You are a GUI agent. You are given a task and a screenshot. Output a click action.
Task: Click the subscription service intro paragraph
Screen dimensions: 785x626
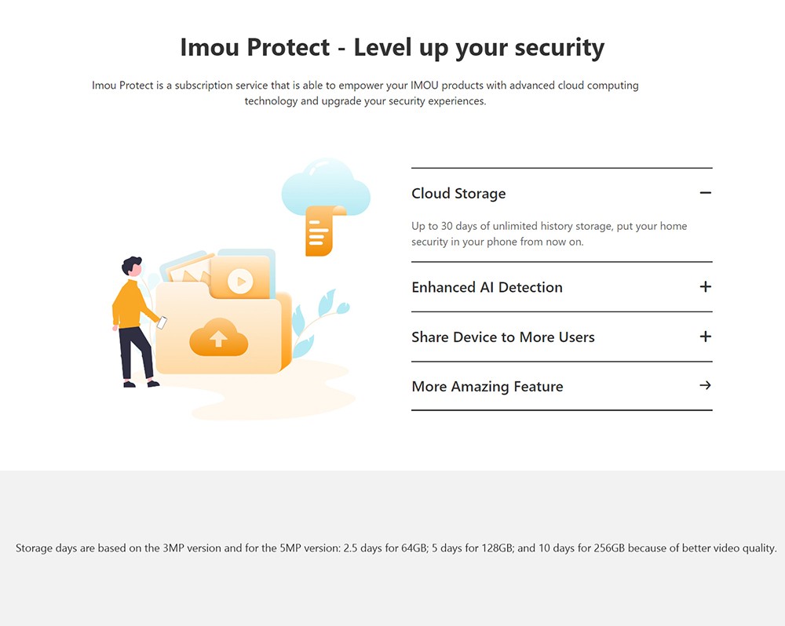pyautogui.click(x=365, y=93)
